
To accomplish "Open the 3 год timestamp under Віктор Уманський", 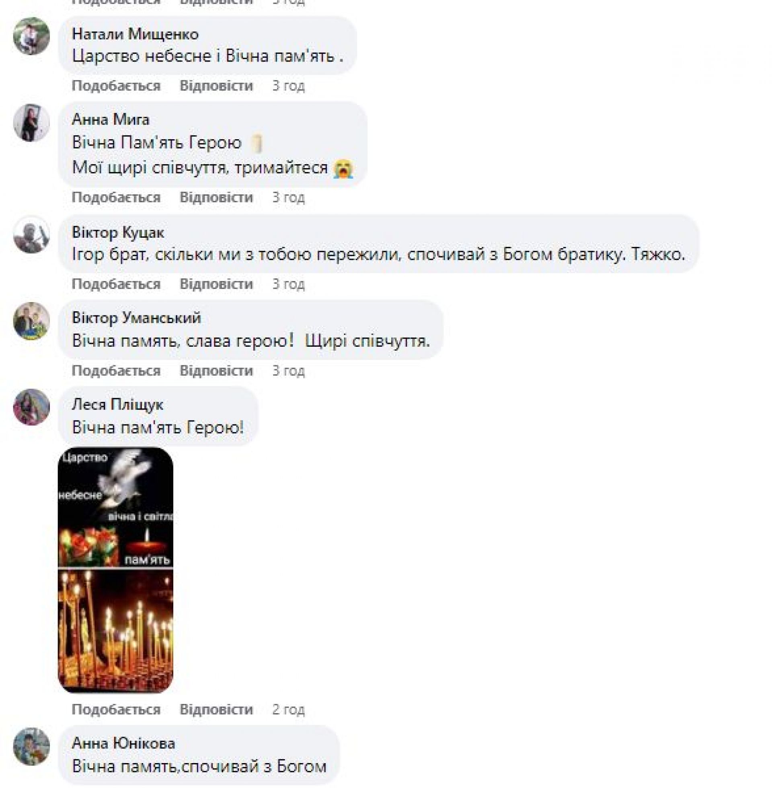I will pos(288,371).
